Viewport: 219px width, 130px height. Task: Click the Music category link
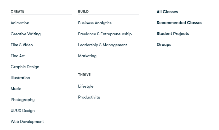[16, 89]
